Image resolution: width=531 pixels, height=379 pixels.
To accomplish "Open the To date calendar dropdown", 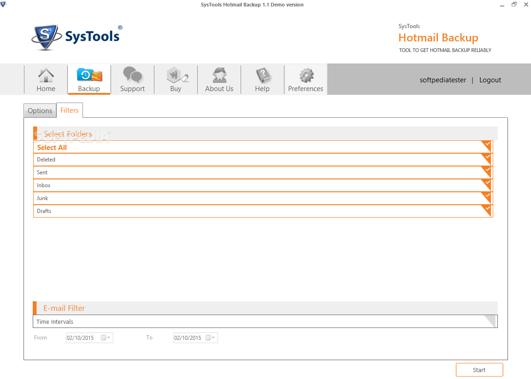I will (210, 338).
